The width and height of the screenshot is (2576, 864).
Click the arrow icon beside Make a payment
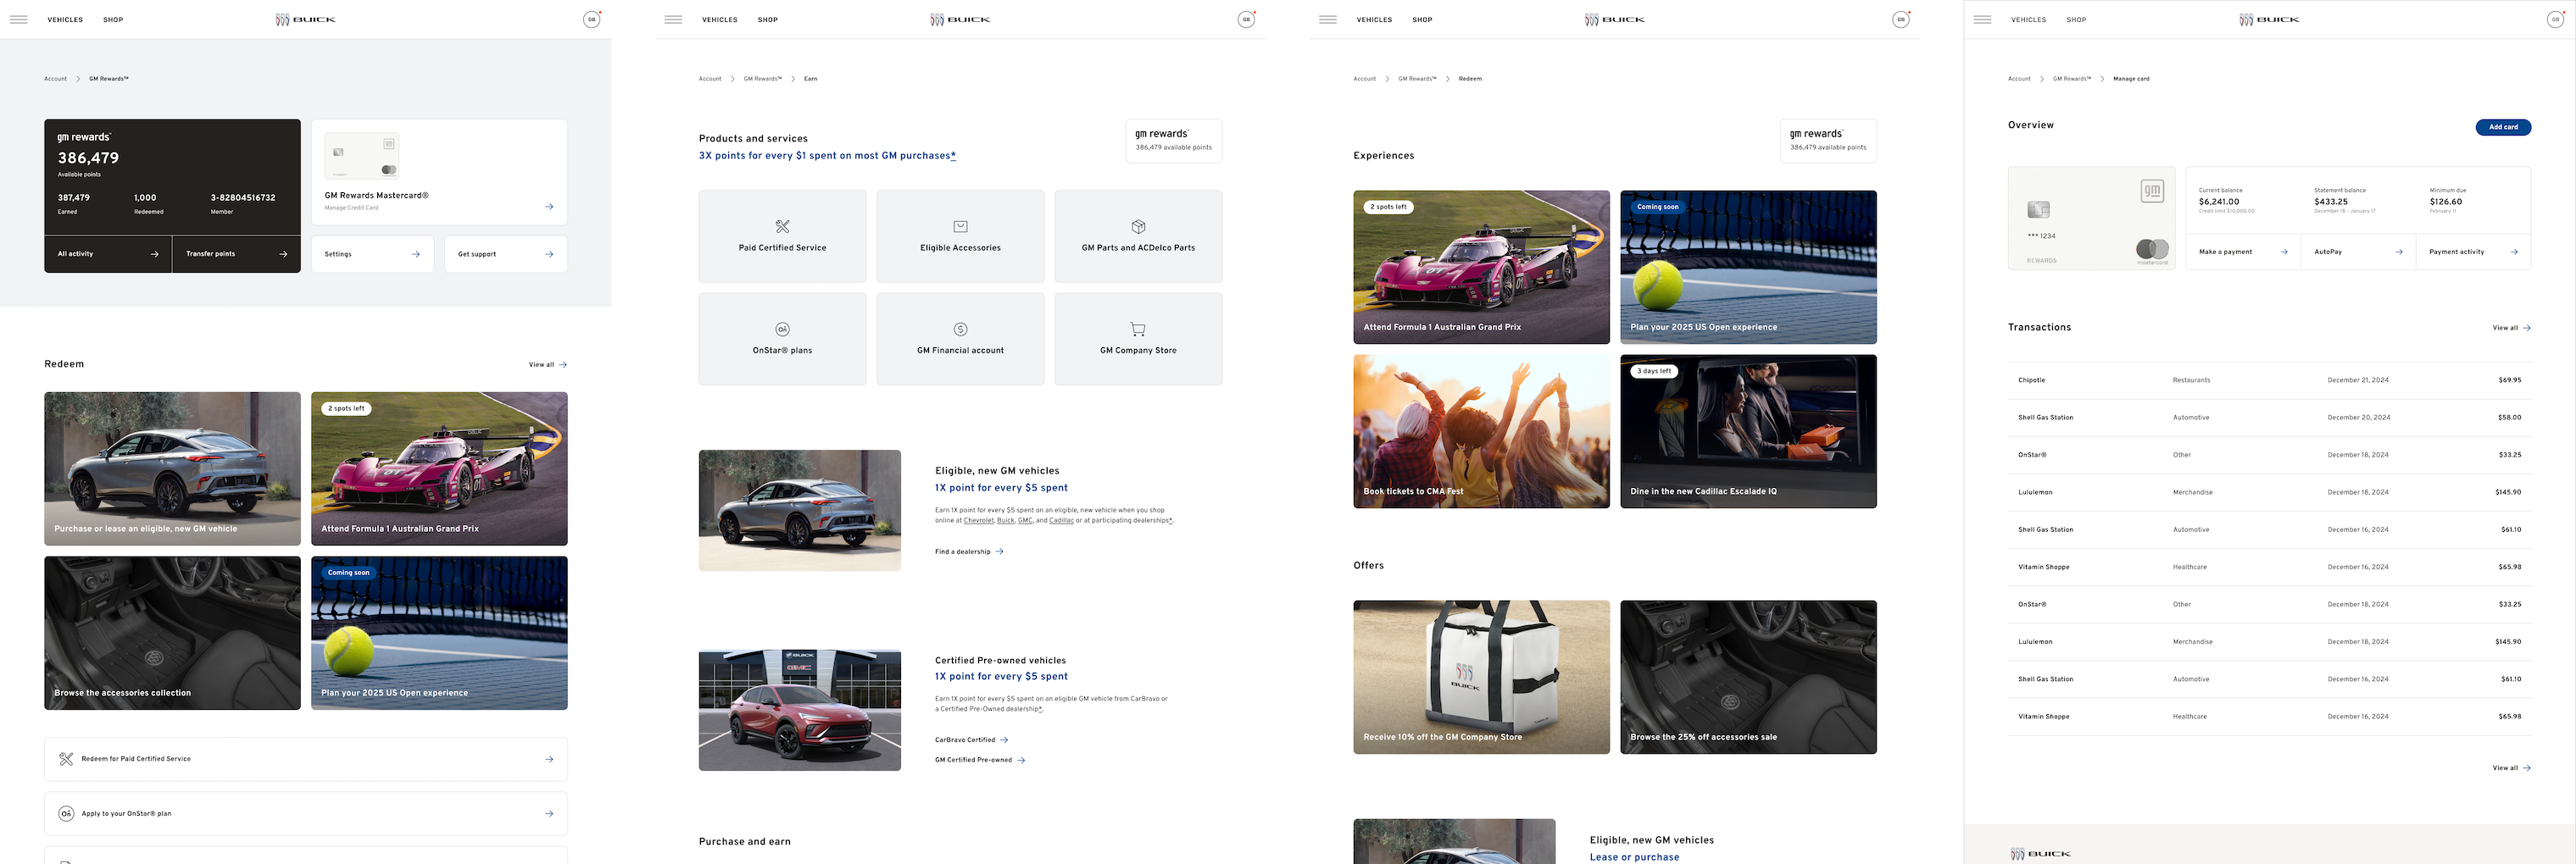point(2284,252)
